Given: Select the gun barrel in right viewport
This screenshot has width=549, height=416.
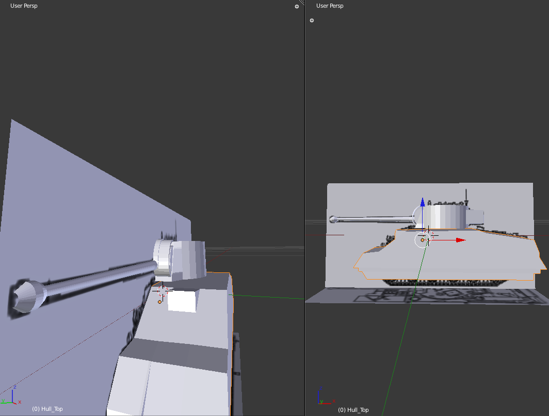Looking at the screenshot, I should 372,220.
